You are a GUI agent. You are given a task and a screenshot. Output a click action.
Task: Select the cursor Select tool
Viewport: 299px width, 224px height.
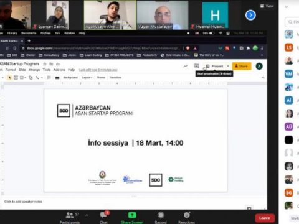pyautogui.click(x=9, y=78)
